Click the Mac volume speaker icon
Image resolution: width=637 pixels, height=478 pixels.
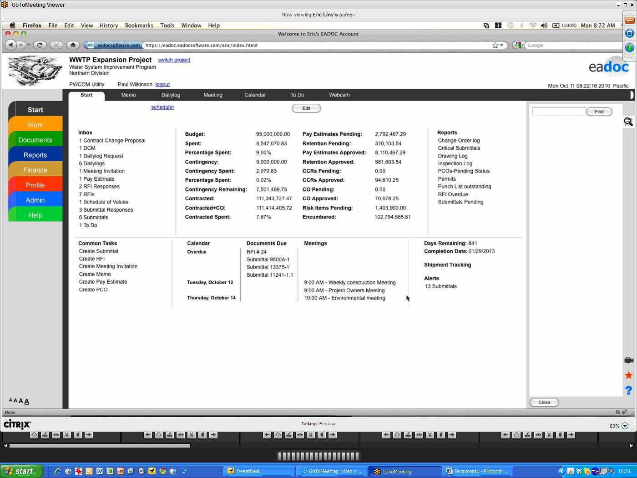coord(544,25)
